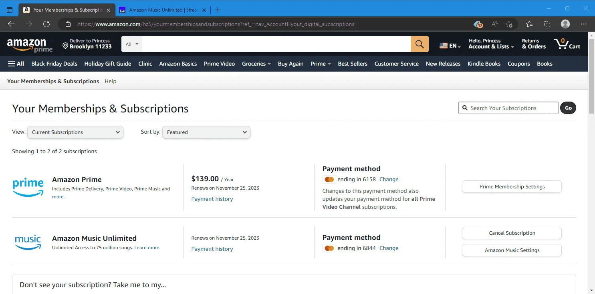This screenshot has height=294, width=595.
Task: Click the browser Forward arrow
Action: point(29,24)
